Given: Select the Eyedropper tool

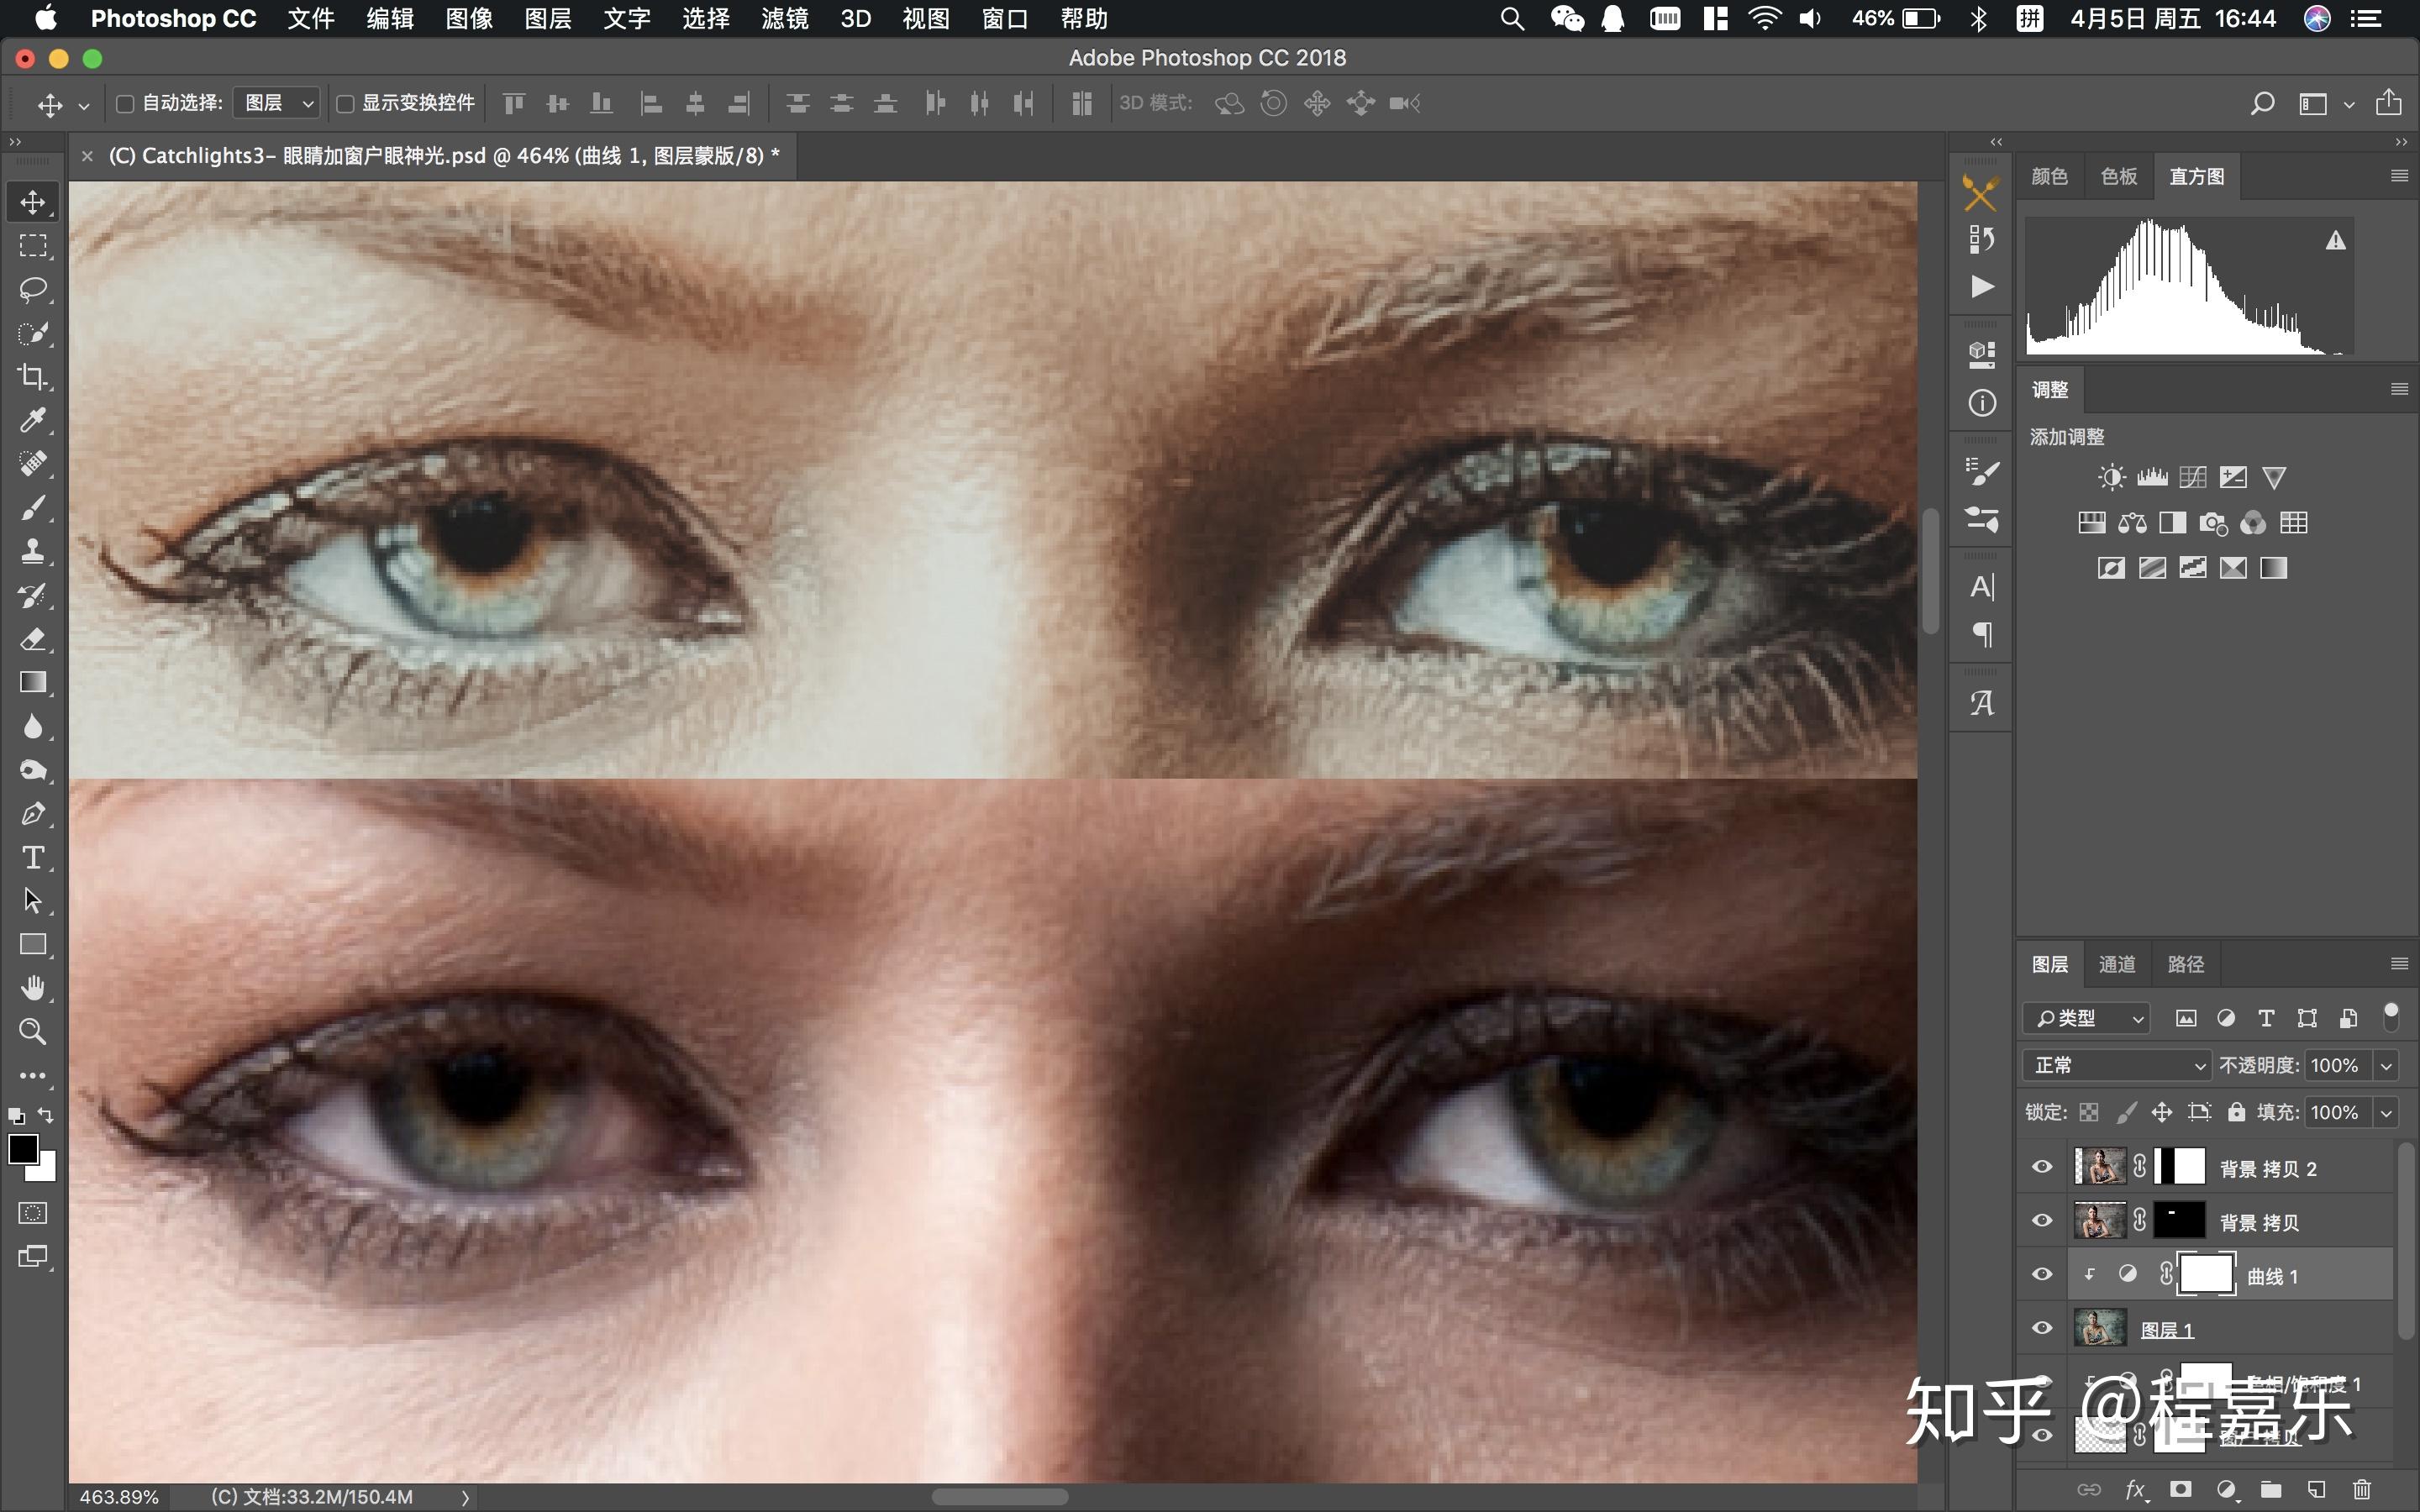Looking at the screenshot, I should coord(33,420).
